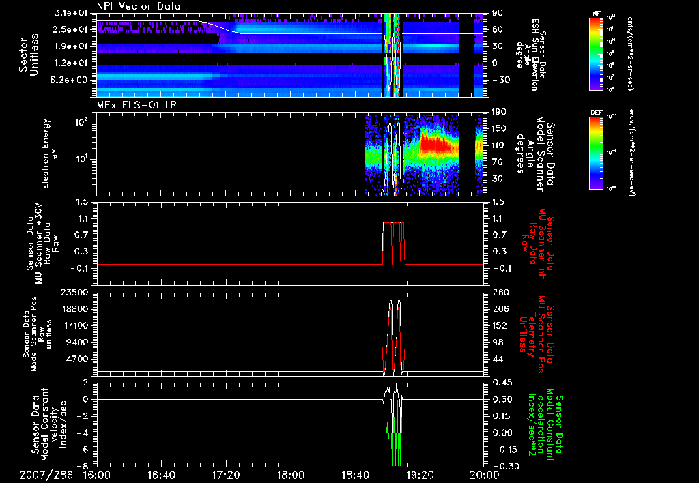Click the 150 scanner angle tick label
699x483 pixels.
point(499,128)
